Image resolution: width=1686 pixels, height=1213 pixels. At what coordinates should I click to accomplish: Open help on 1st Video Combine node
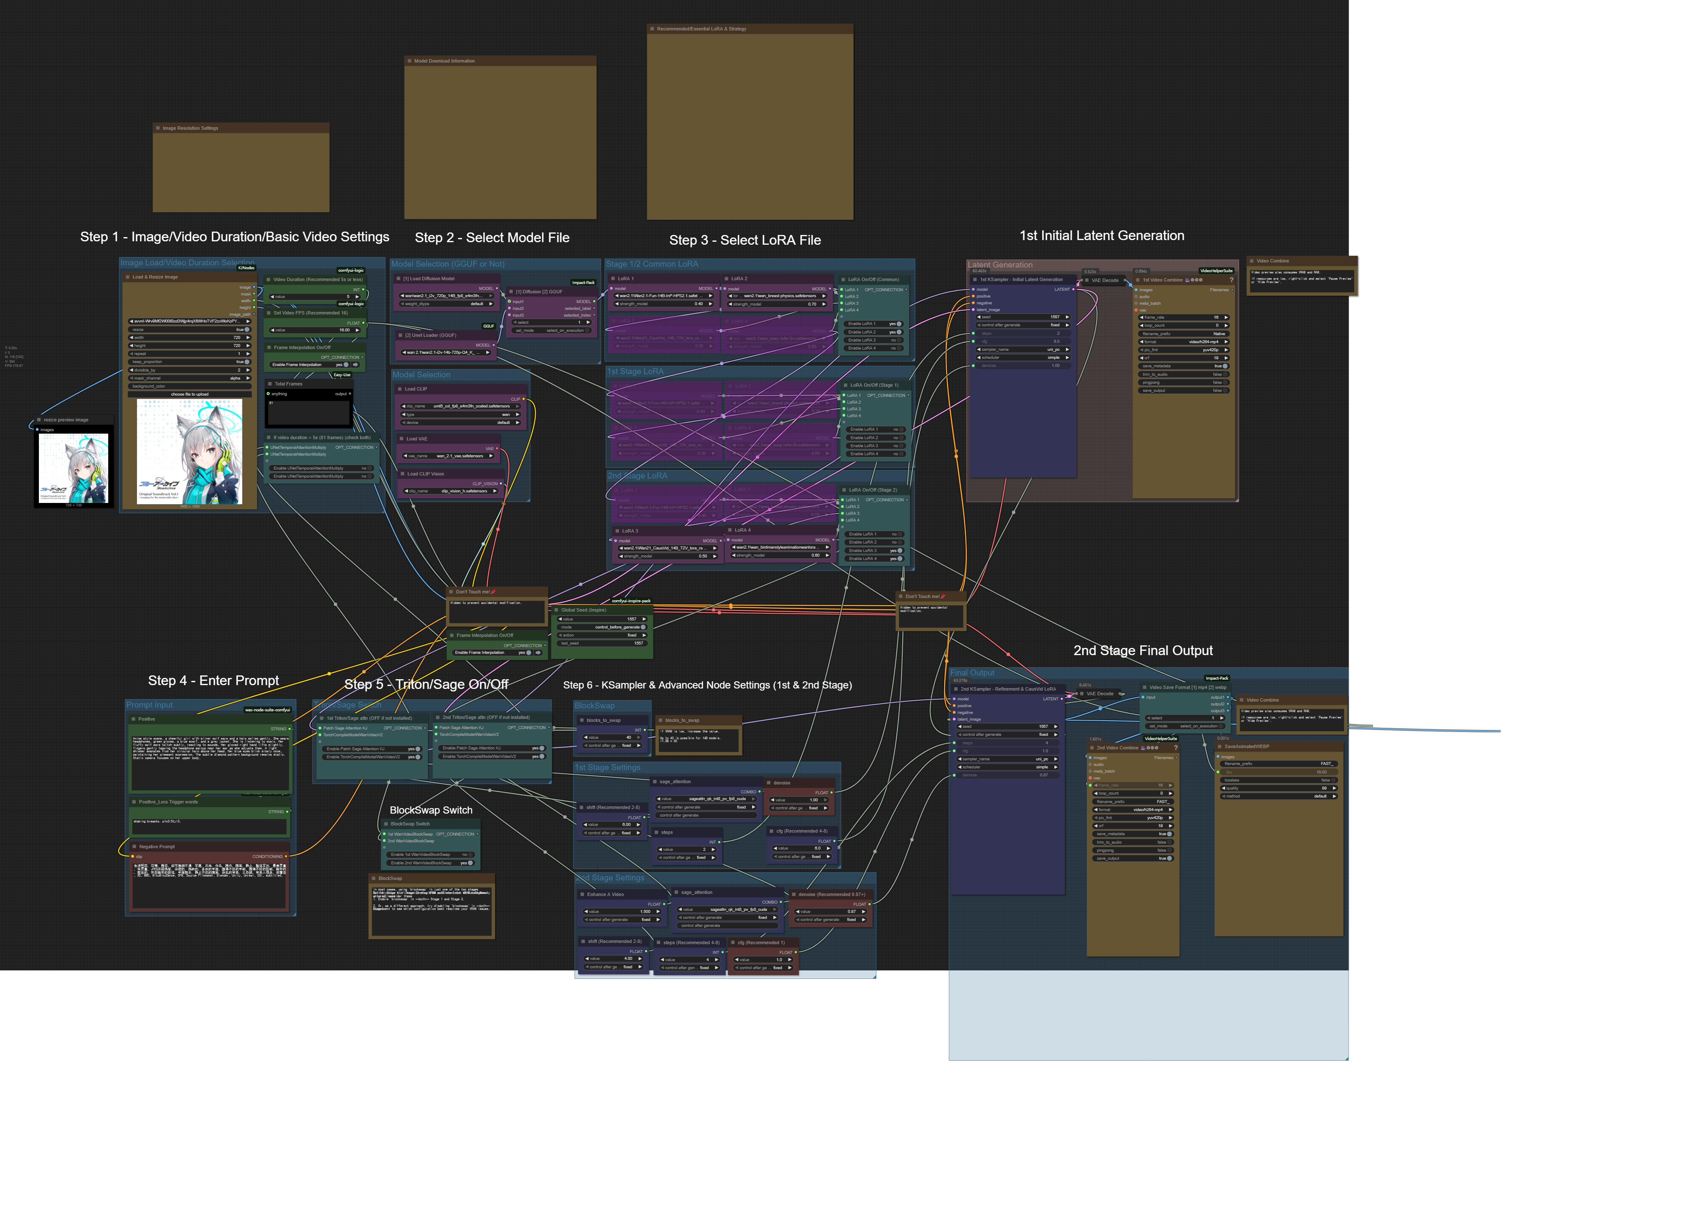coord(1231,280)
